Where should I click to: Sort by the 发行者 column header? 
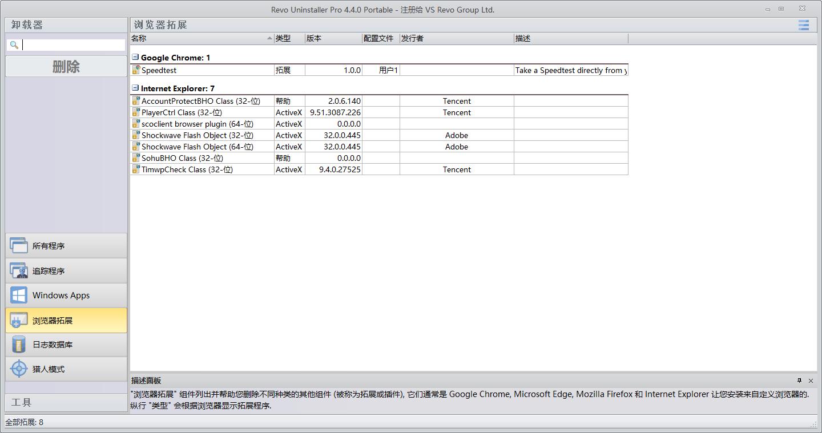click(457, 38)
